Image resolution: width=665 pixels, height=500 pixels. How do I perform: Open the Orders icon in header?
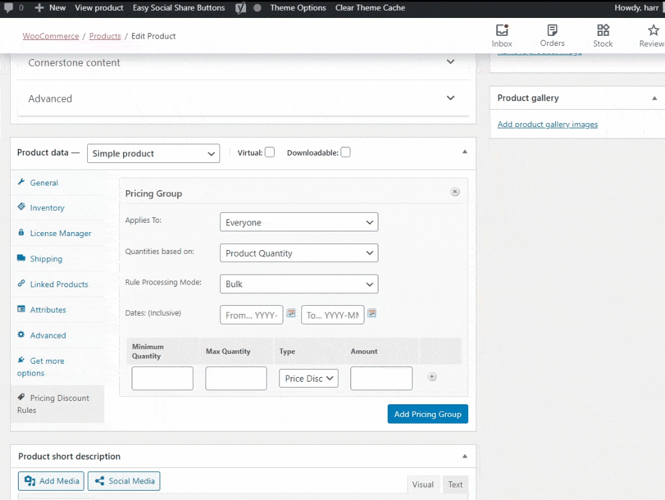click(x=552, y=31)
